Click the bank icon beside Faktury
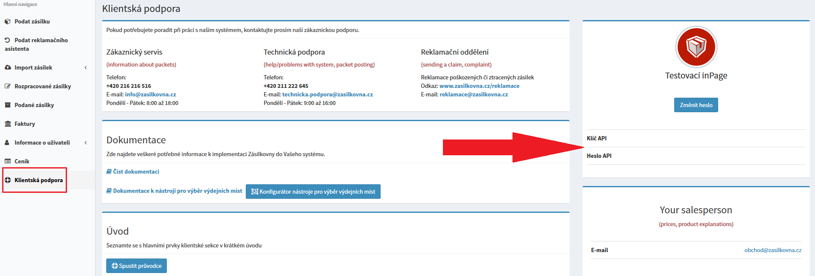Viewport: 815px width, 276px height. 8,124
